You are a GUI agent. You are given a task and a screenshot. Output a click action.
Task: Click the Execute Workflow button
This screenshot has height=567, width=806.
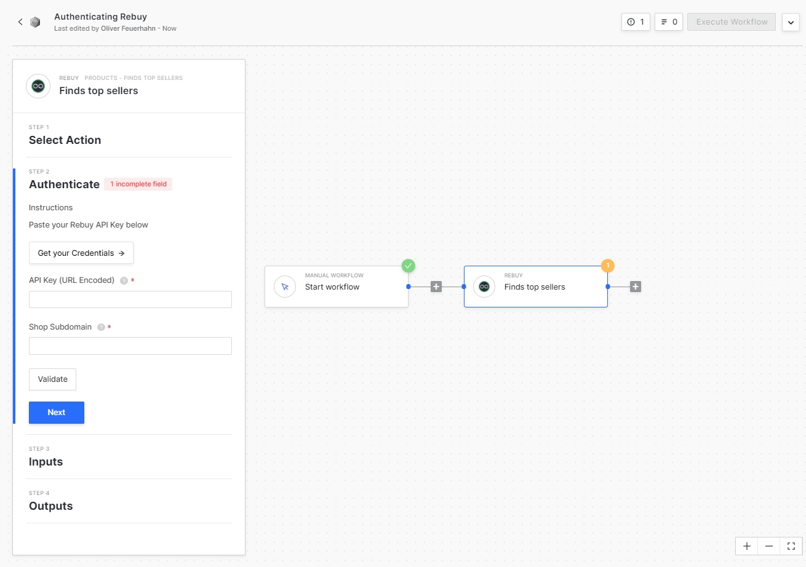click(x=732, y=22)
